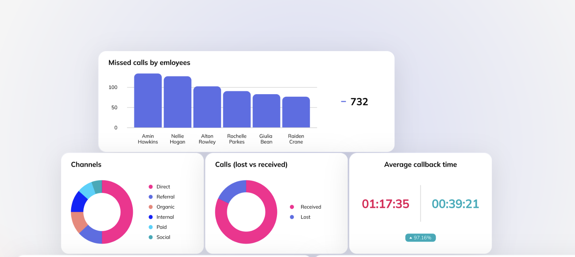Screen dimensions: 575x257
Task: Select the Rochelle Parkes bar
Action: 237,110
